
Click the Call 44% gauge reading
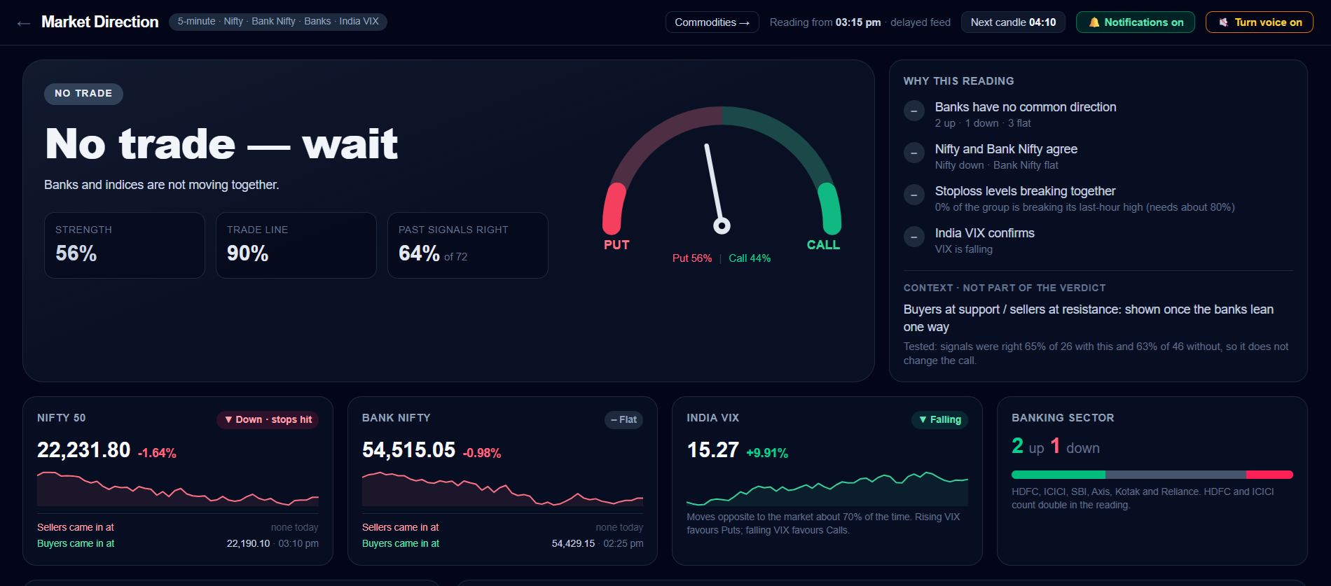750,258
